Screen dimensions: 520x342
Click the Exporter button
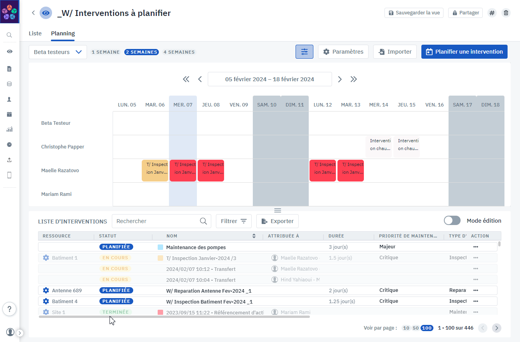click(x=277, y=221)
